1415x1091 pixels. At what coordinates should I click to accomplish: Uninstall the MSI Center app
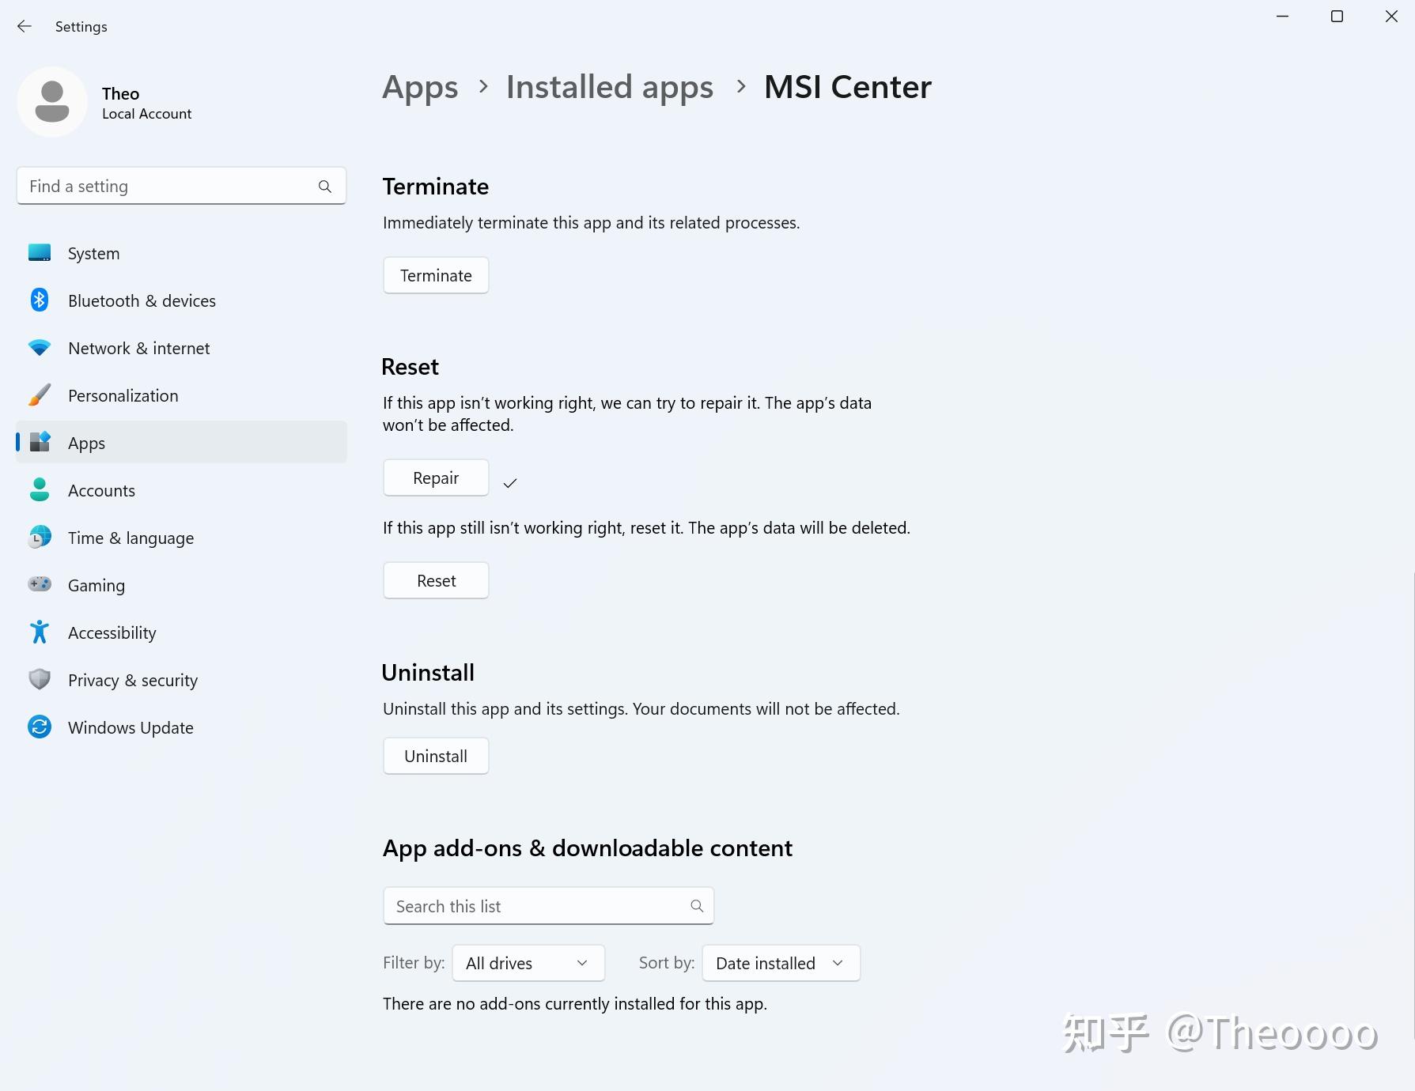pyautogui.click(x=436, y=756)
